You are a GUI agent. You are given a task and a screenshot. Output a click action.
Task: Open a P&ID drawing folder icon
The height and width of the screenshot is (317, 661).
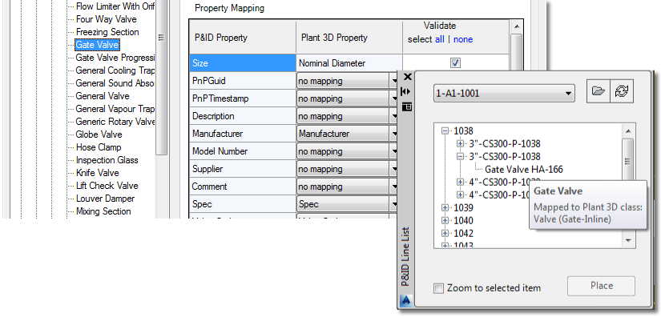pyautogui.click(x=599, y=91)
